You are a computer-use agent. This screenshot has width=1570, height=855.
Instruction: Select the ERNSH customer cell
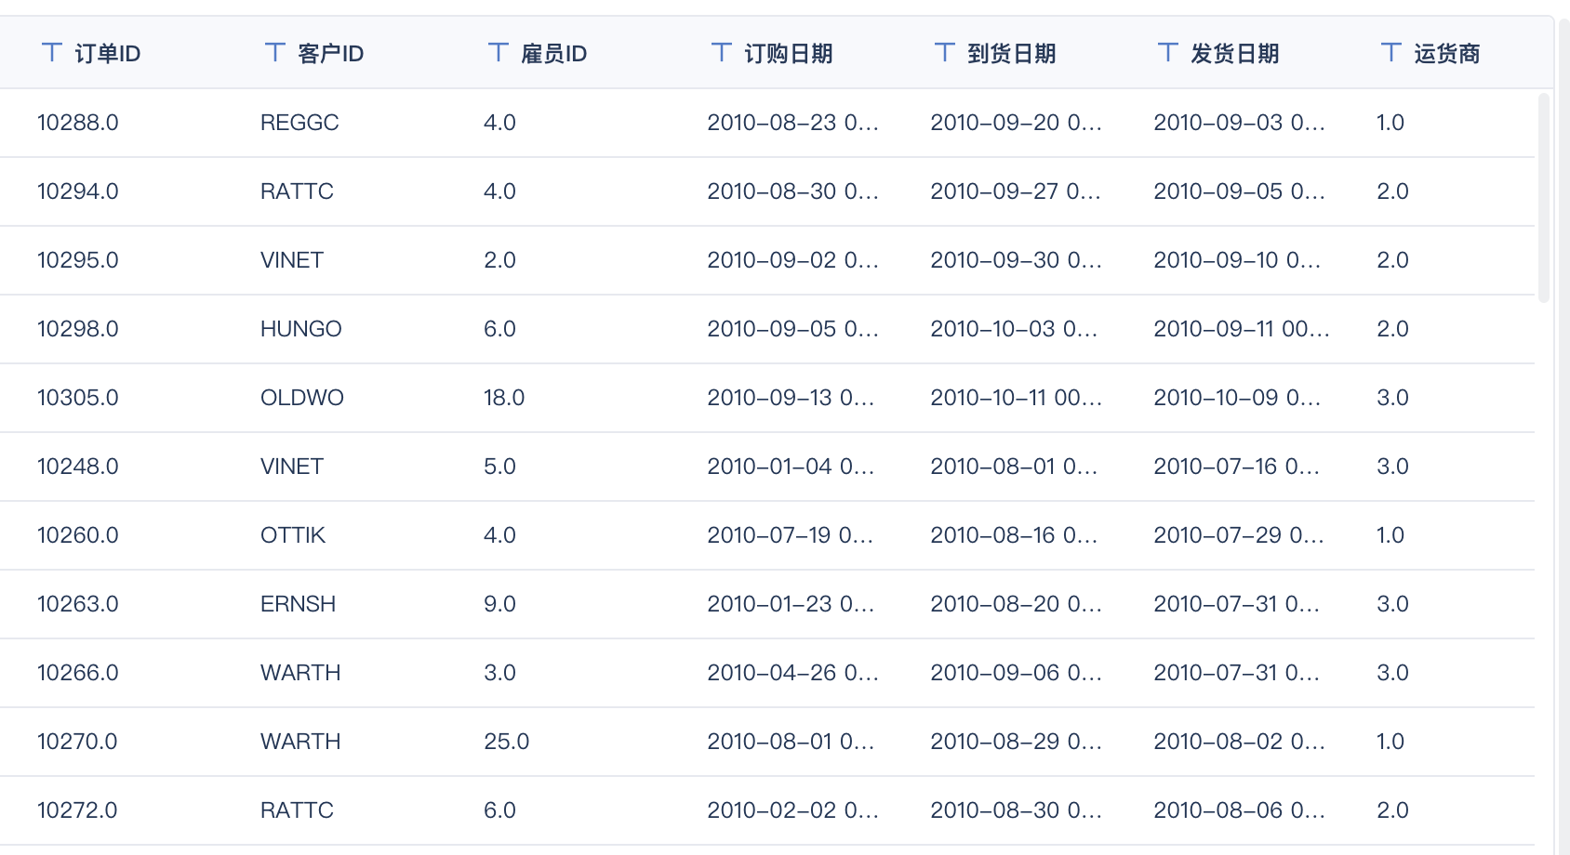(299, 604)
